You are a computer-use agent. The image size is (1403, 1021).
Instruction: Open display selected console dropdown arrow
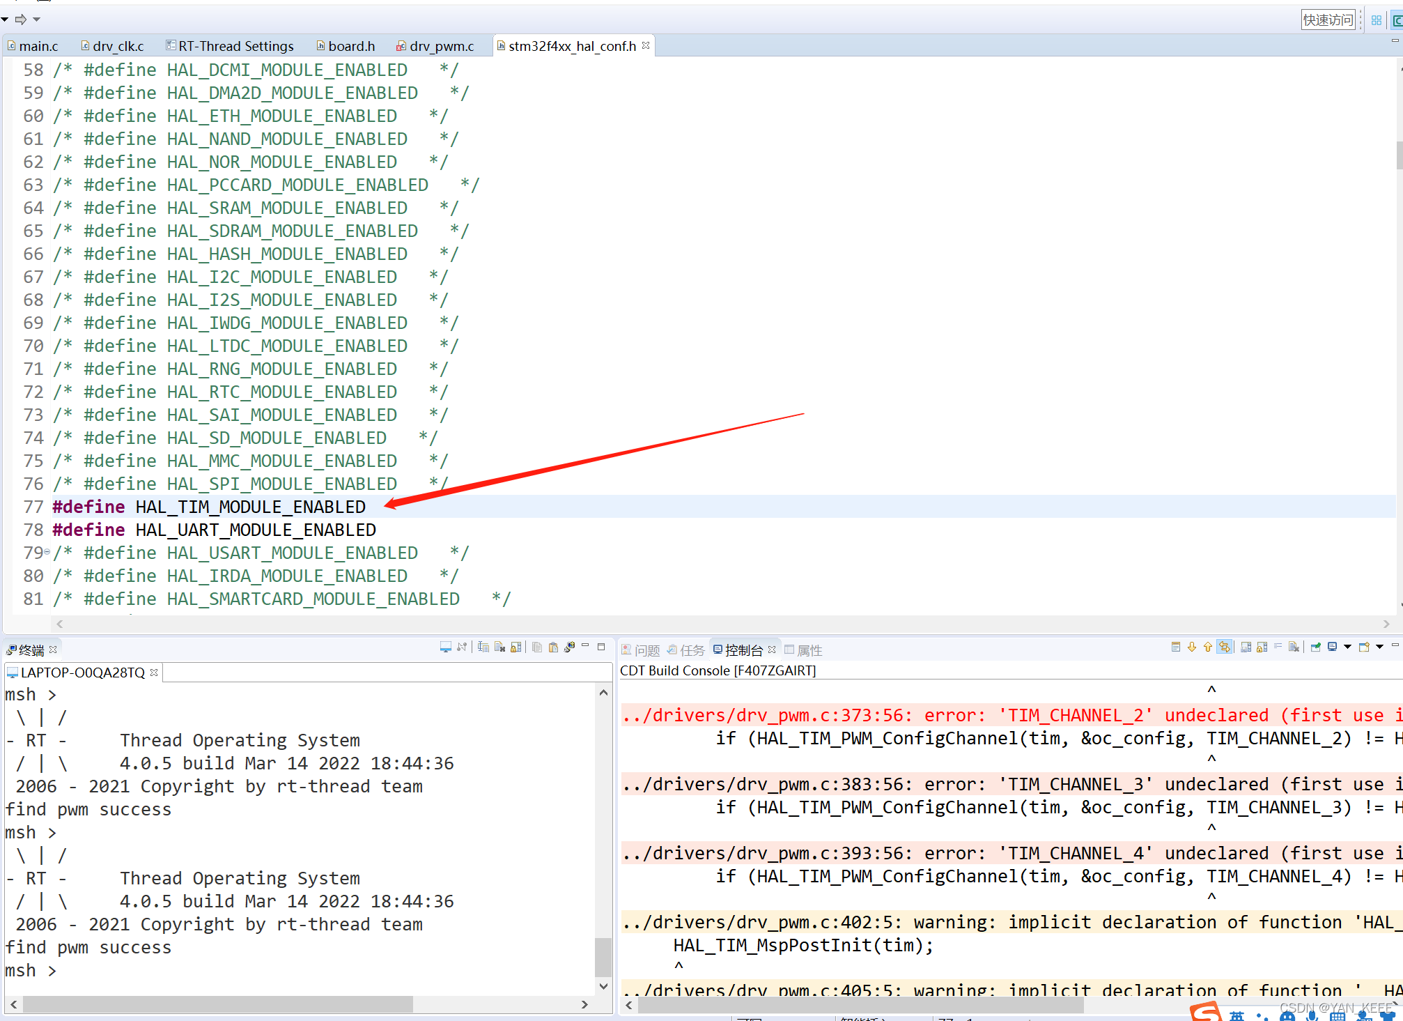[x=1347, y=647]
